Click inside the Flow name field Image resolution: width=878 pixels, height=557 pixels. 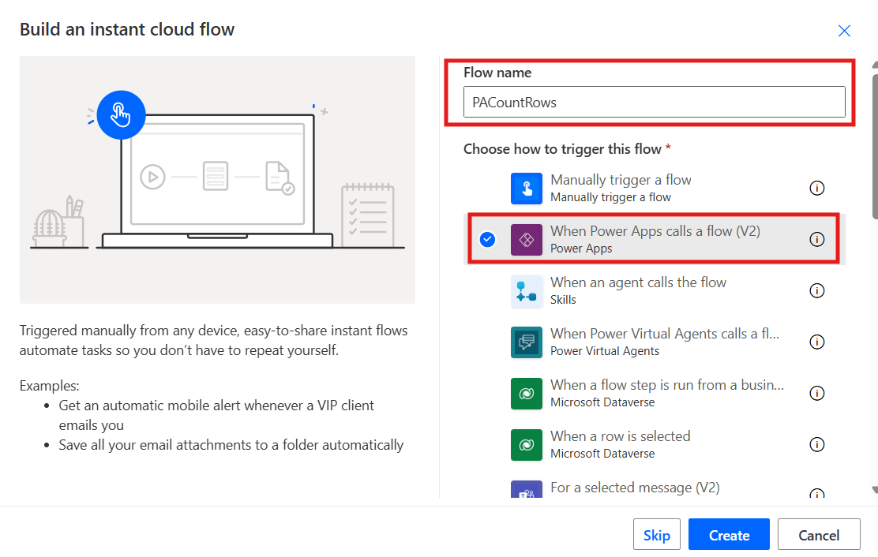pyautogui.click(x=655, y=102)
